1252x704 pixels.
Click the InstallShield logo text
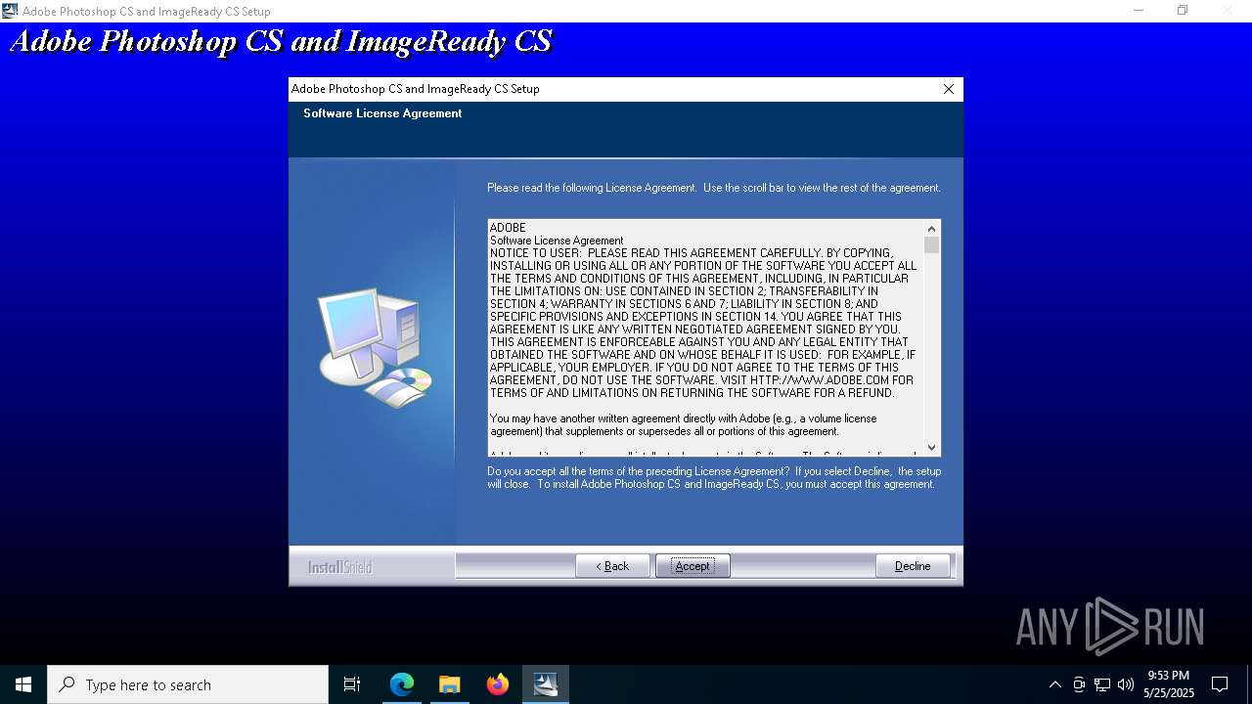(340, 567)
